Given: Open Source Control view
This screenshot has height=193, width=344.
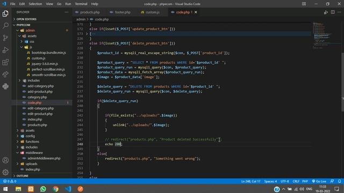Looking at the screenshot, I should (5, 38).
